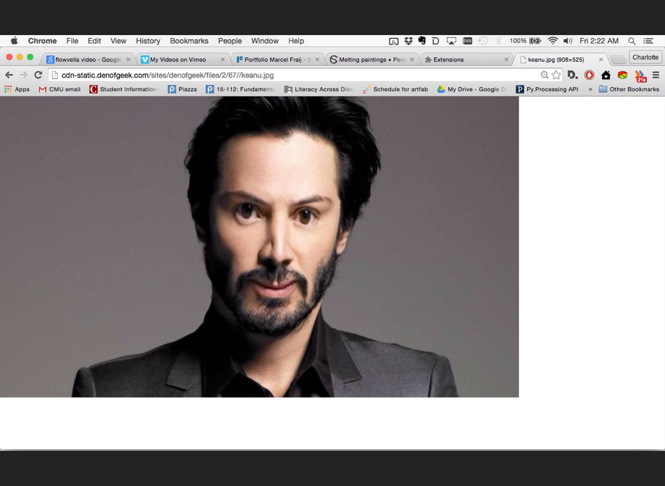This screenshot has width=665, height=486.
Task: Open the CMU email bookmark
Action: tap(60, 89)
